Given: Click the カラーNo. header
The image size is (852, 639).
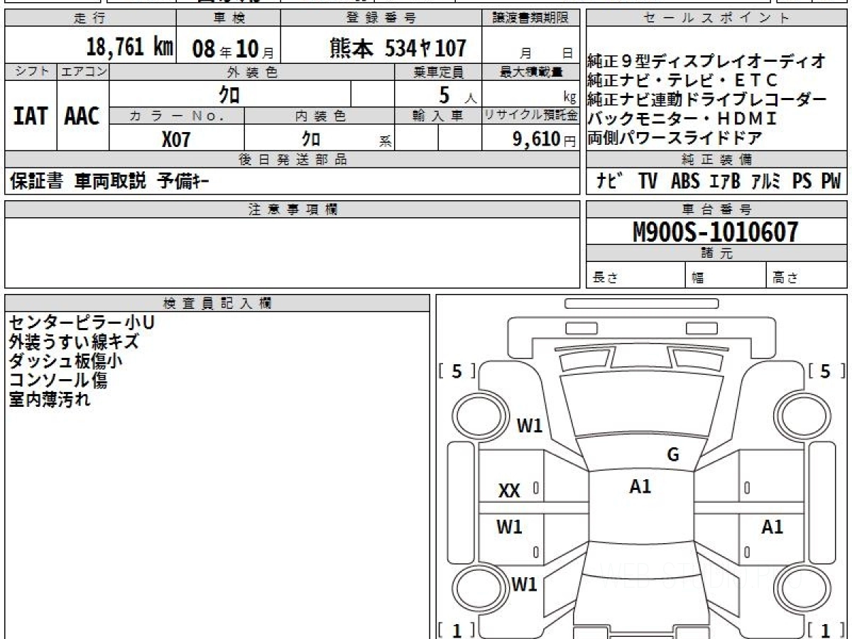Looking at the screenshot, I should click(x=177, y=116).
